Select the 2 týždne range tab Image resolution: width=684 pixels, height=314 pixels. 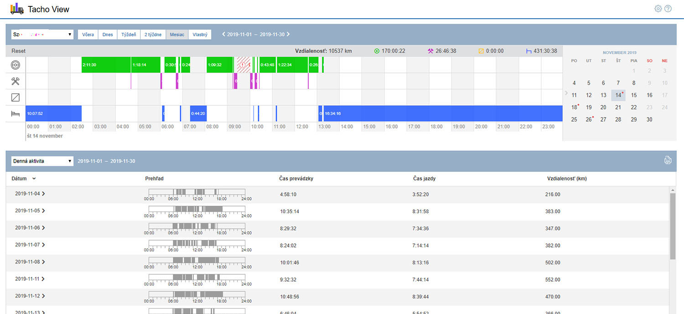pos(153,34)
